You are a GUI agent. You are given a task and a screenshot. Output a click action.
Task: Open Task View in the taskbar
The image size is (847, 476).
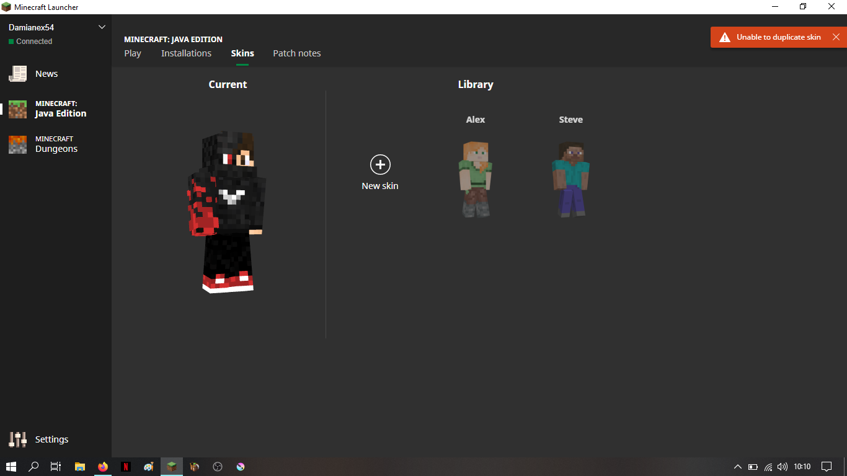pyautogui.click(x=56, y=467)
